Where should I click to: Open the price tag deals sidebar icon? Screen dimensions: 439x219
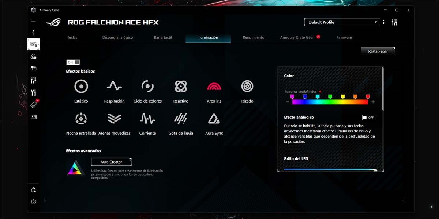[34, 104]
